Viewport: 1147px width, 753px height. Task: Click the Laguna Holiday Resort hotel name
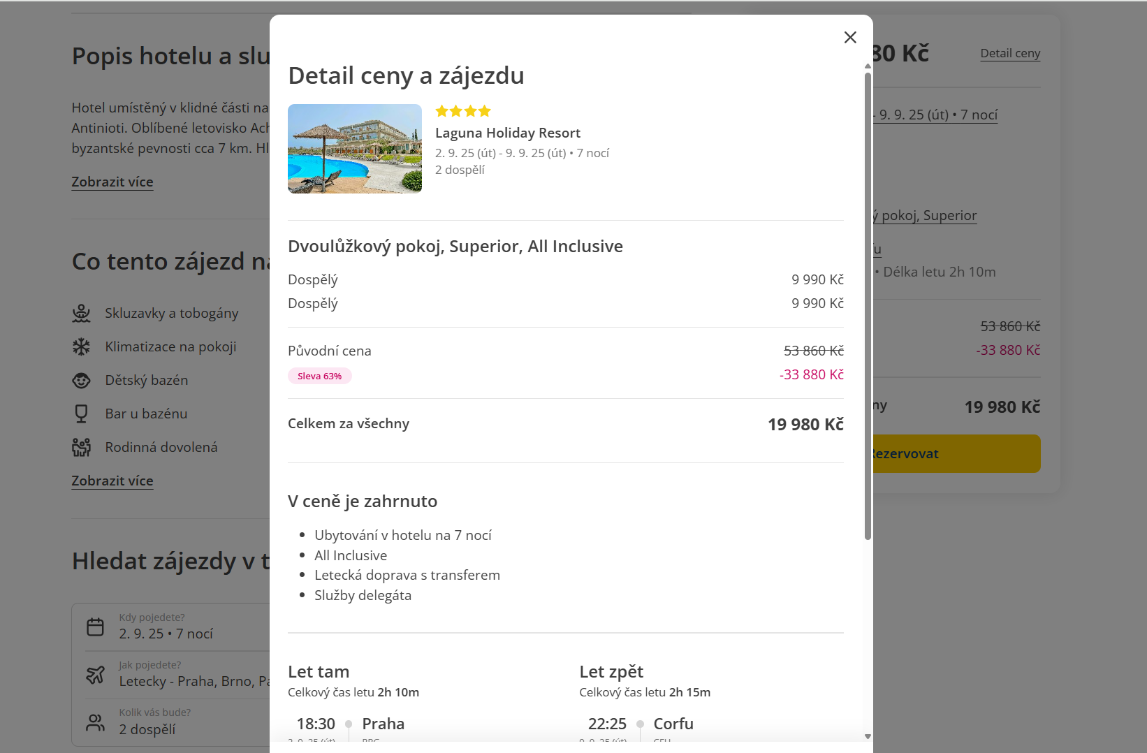508,133
